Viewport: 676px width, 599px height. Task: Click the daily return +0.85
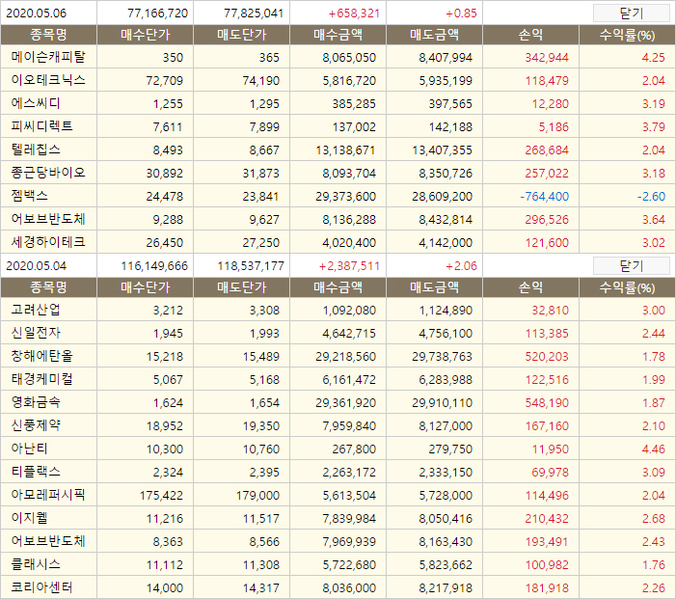(x=461, y=14)
